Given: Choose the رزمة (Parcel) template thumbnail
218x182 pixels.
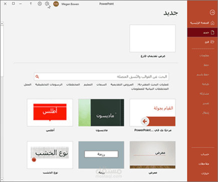Looking at the screenshot, I should [x=101, y=155].
